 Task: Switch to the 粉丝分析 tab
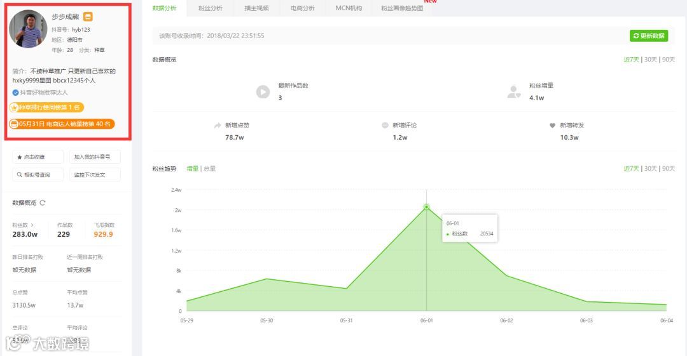coord(211,8)
